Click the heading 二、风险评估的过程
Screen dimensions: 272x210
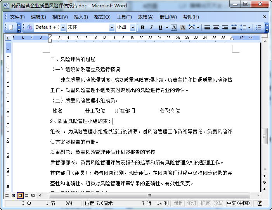pos(73,59)
